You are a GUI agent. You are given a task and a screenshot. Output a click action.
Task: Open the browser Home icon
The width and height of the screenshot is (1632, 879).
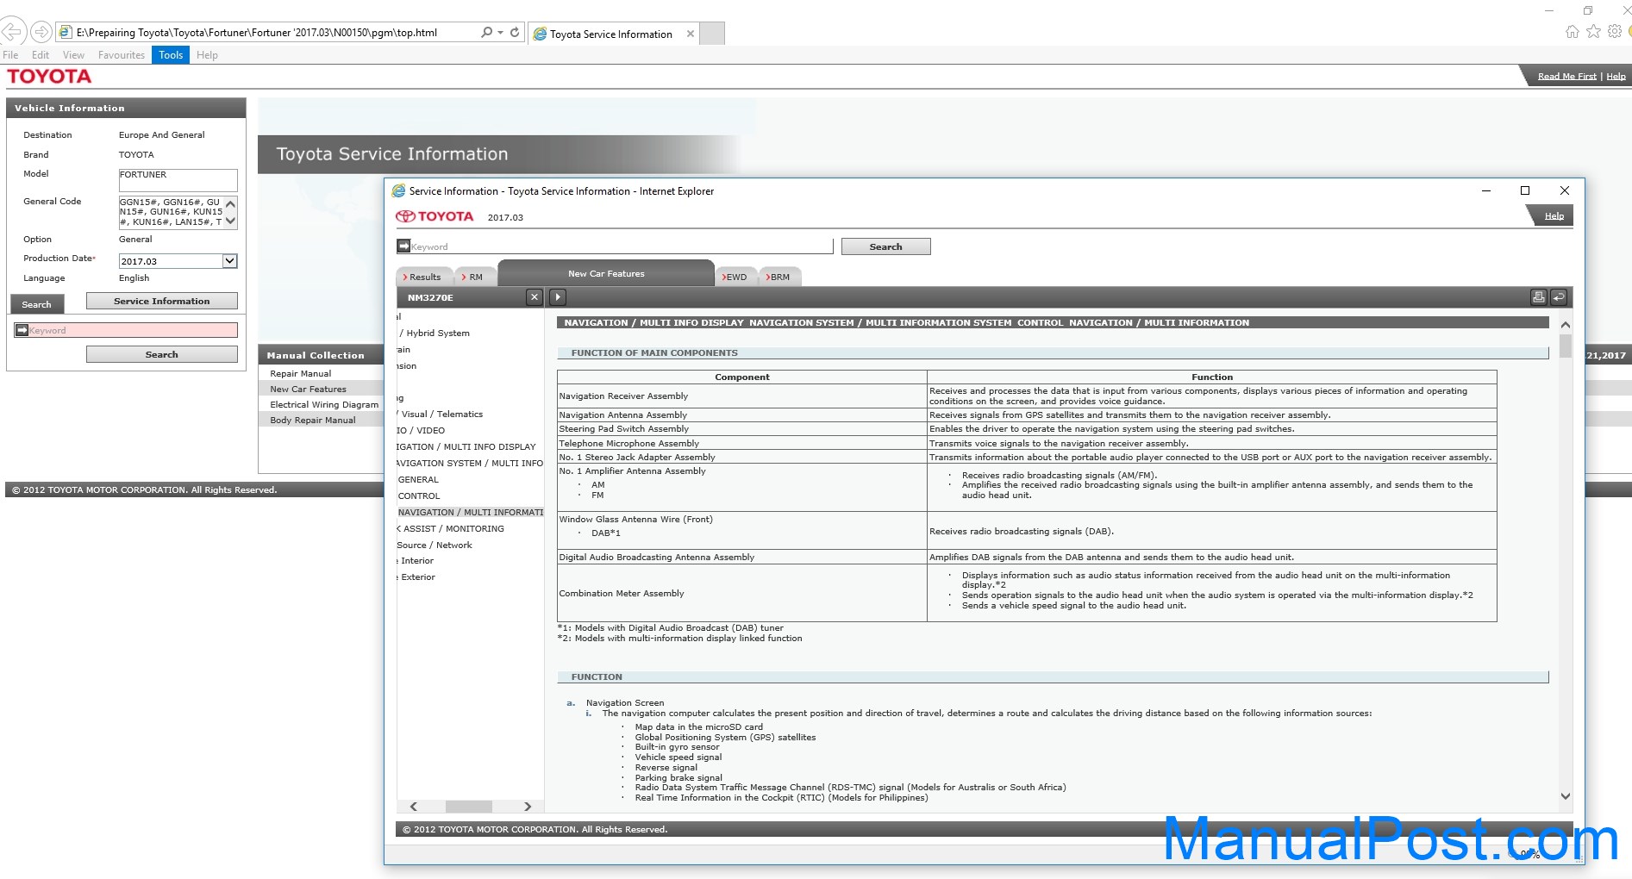(1572, 32)
